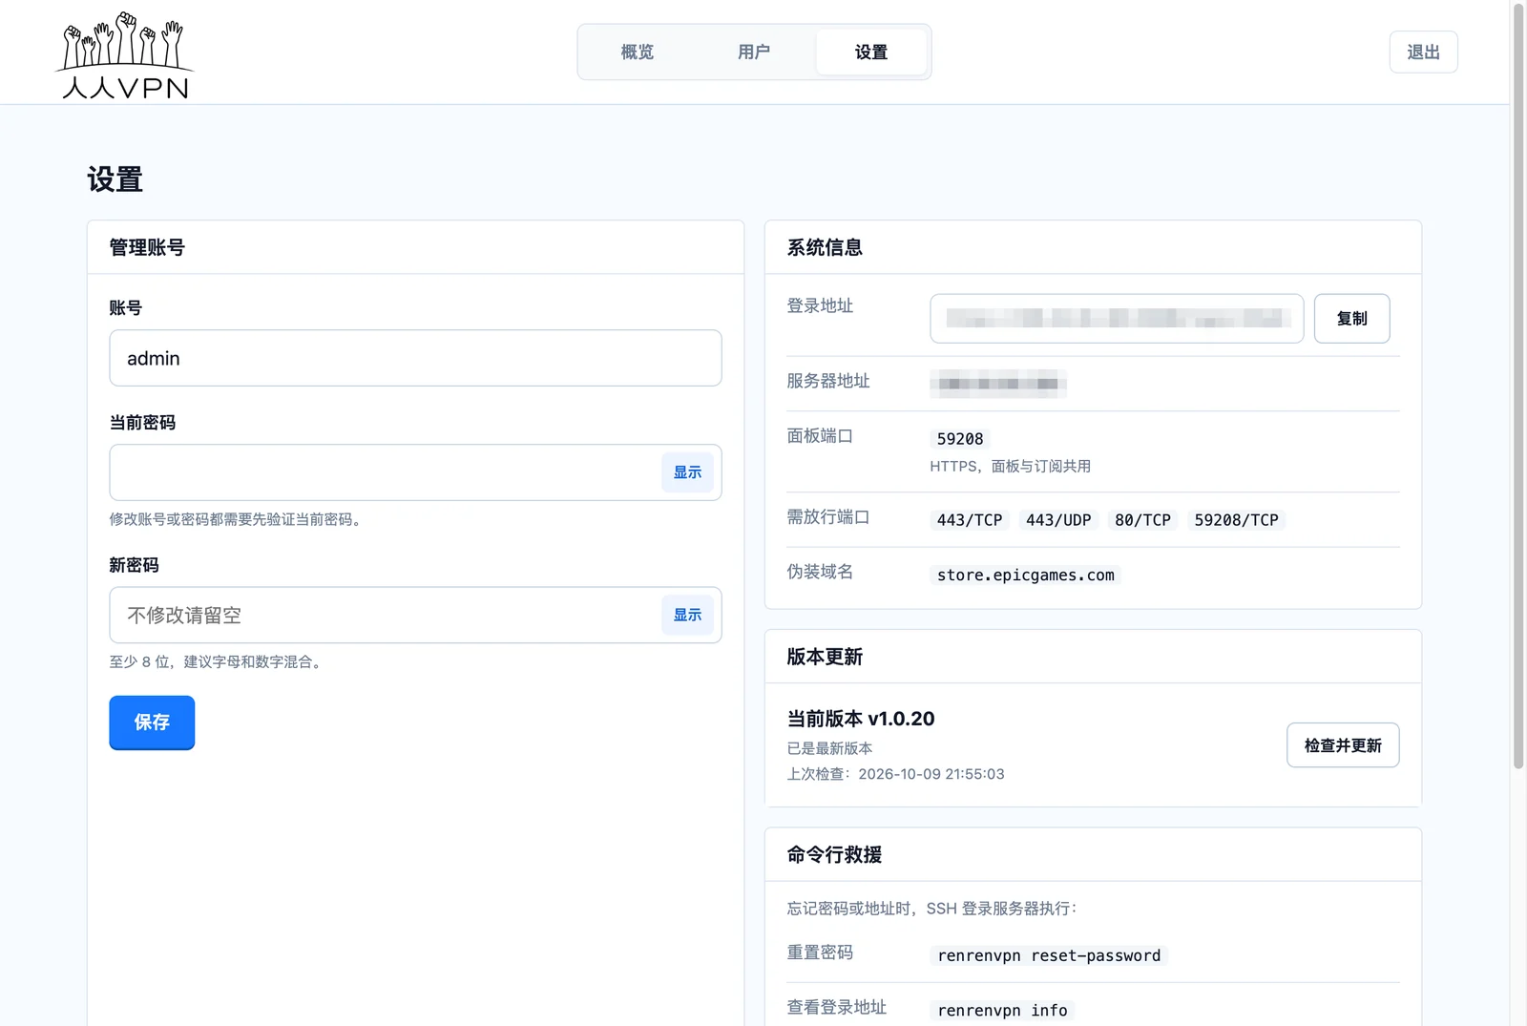Click the 上次检查 timestamp text
The image size is (1527, 1026).
[895, 774]
